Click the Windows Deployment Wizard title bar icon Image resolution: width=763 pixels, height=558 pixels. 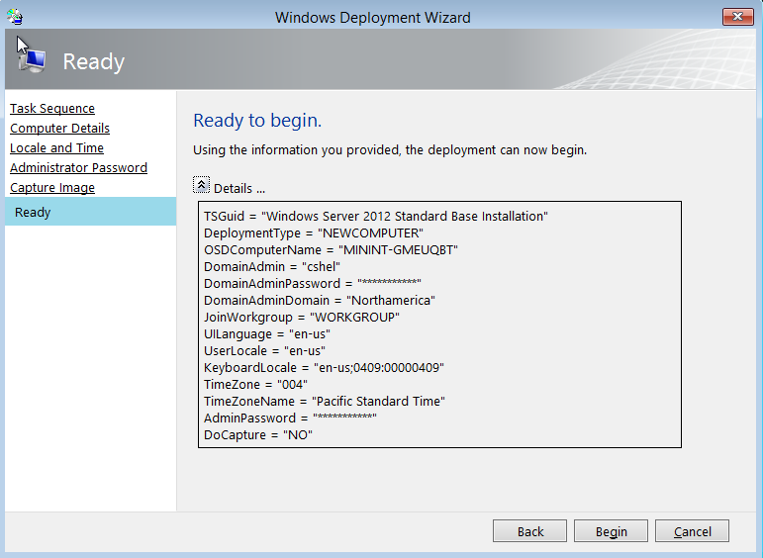[x=15, y=17]
